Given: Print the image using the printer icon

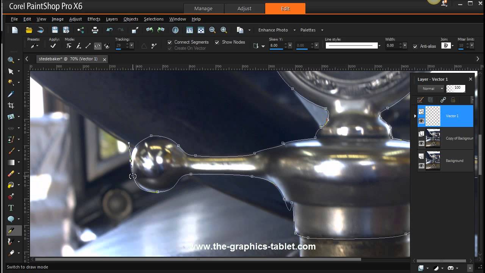Looking at the screenshot, I should point(95,30).
